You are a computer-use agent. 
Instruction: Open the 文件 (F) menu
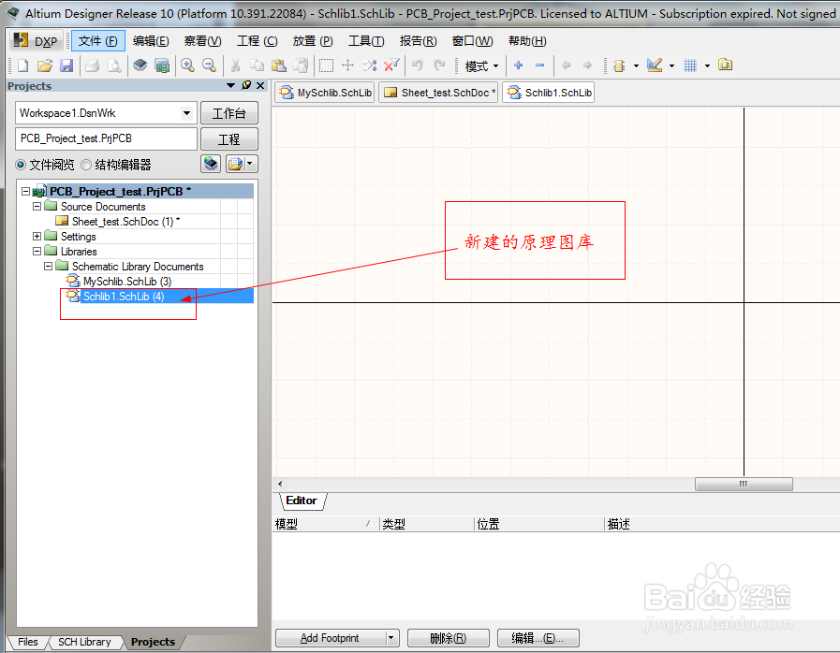coord(98,41)
